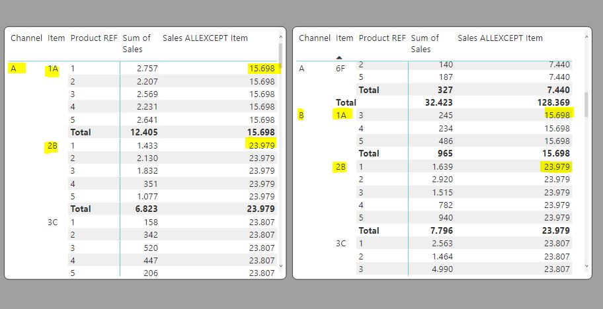This screenshot has height=309, width=603.
Task: Click the 2.207 sales value
Action: pyautogui.click(x=147, y=81)
